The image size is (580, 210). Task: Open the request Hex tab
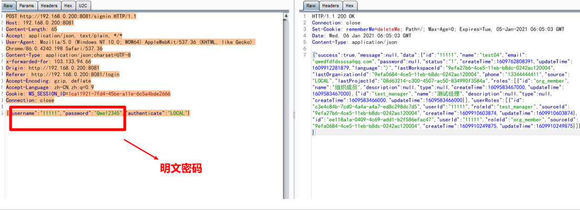pos(68,6)
